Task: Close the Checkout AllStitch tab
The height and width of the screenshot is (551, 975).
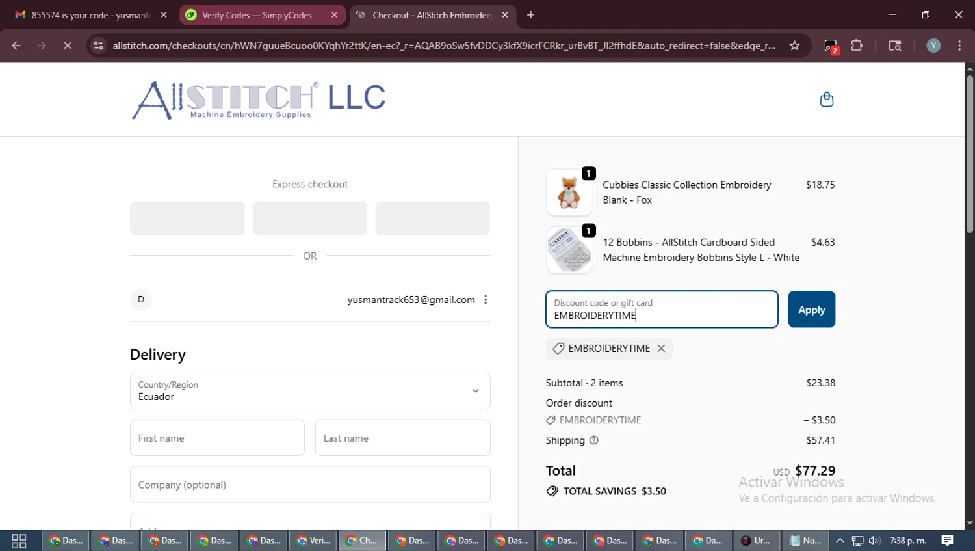Action: tap(505, 15)
